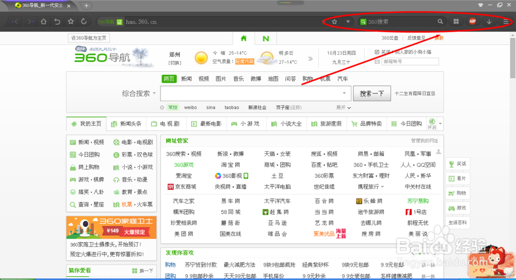The width and height of the screenshot is (516, 280).
Task: Open 360云盘 link
Action: coord(390,38)
